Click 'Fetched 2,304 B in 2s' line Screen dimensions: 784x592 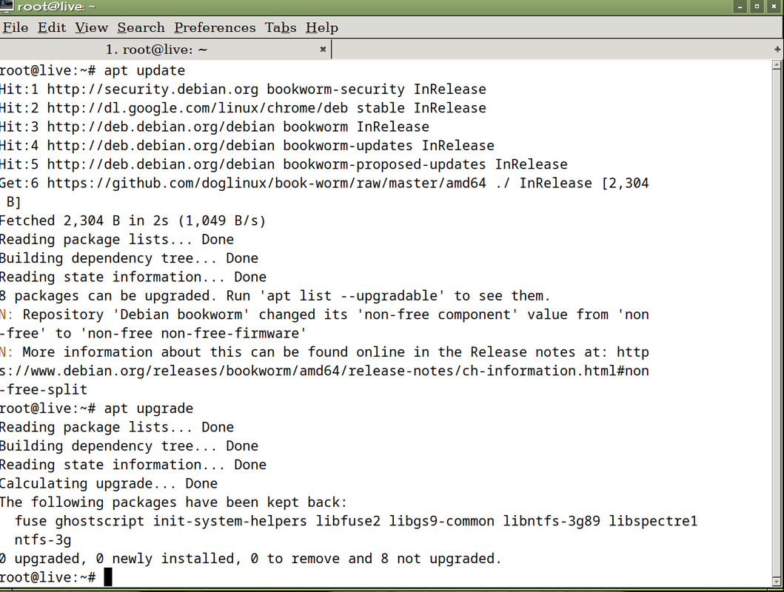click(133, 221)
